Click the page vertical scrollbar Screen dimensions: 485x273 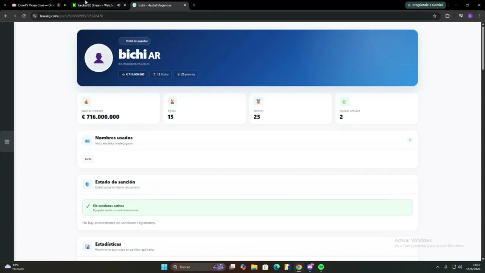pos(483,47)
